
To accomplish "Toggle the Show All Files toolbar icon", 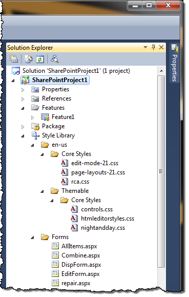I will click(x=28, y=59).
